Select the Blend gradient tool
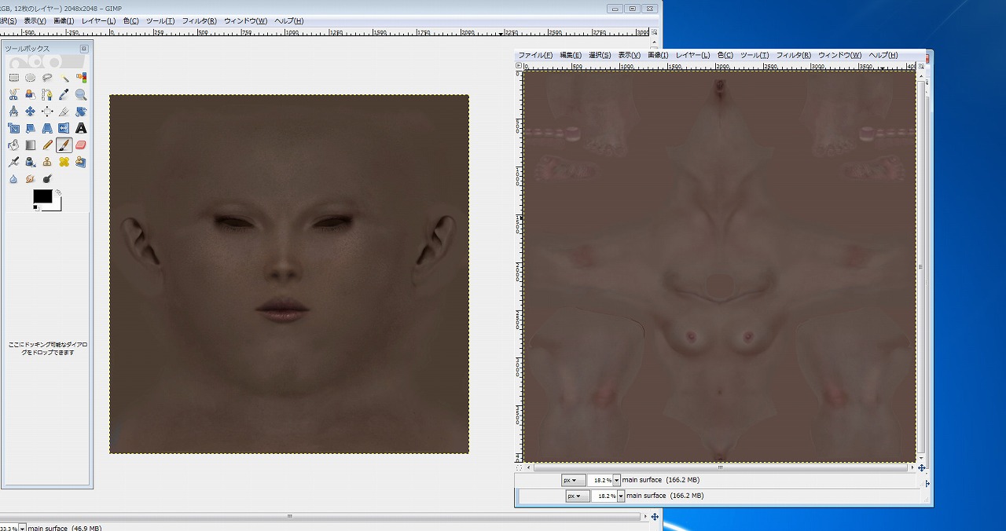Image resolution: width=1006 pixels, height=531 pixels. 31,145
